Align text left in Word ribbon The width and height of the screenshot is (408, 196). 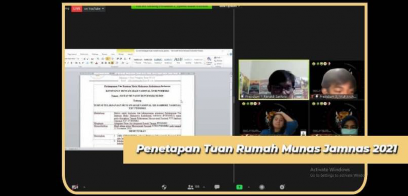102,63
